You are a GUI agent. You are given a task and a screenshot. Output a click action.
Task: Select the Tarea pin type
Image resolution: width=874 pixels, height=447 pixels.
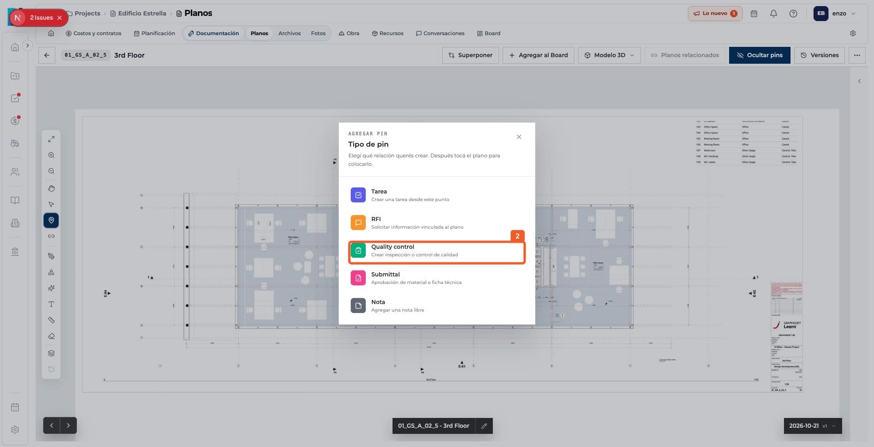437,195
